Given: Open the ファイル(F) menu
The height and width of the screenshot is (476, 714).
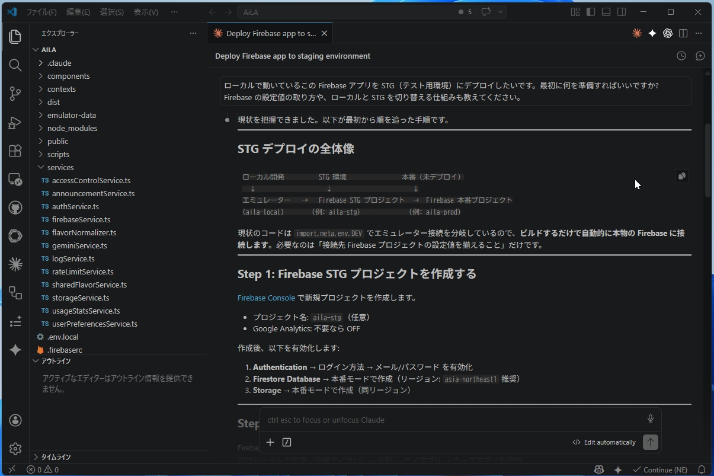Looking at the screenshot, I should [41, 12].
